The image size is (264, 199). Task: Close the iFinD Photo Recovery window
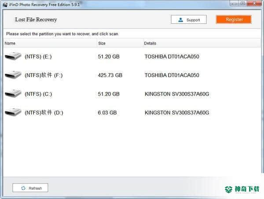click(254, 4)
